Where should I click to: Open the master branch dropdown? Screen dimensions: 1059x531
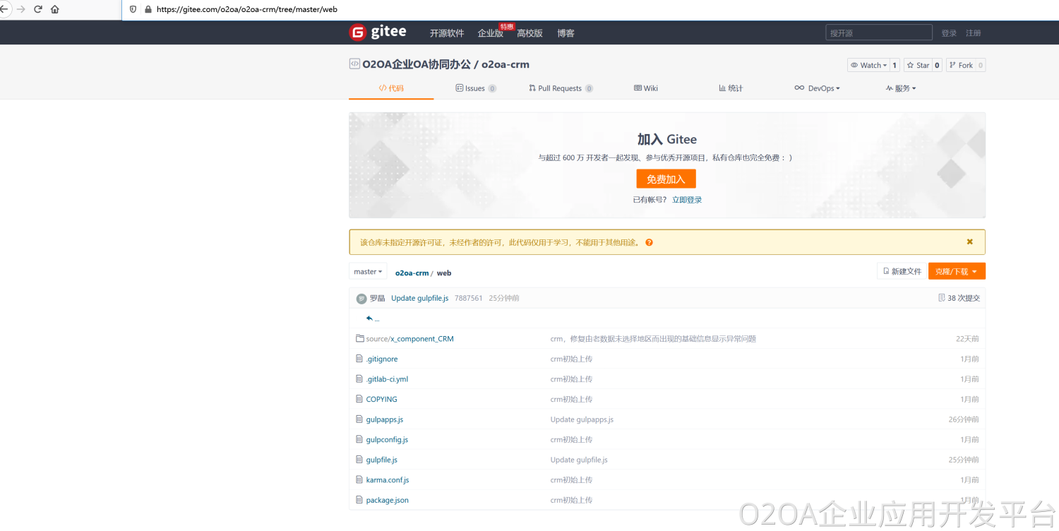tap(368, 272)
